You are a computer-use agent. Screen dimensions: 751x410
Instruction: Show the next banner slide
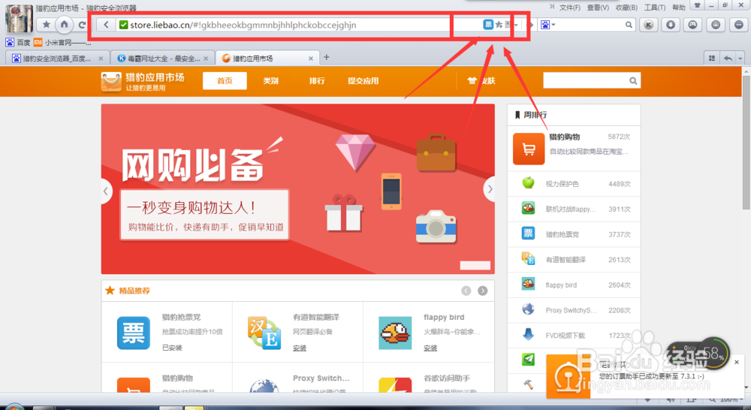(490, 189)
